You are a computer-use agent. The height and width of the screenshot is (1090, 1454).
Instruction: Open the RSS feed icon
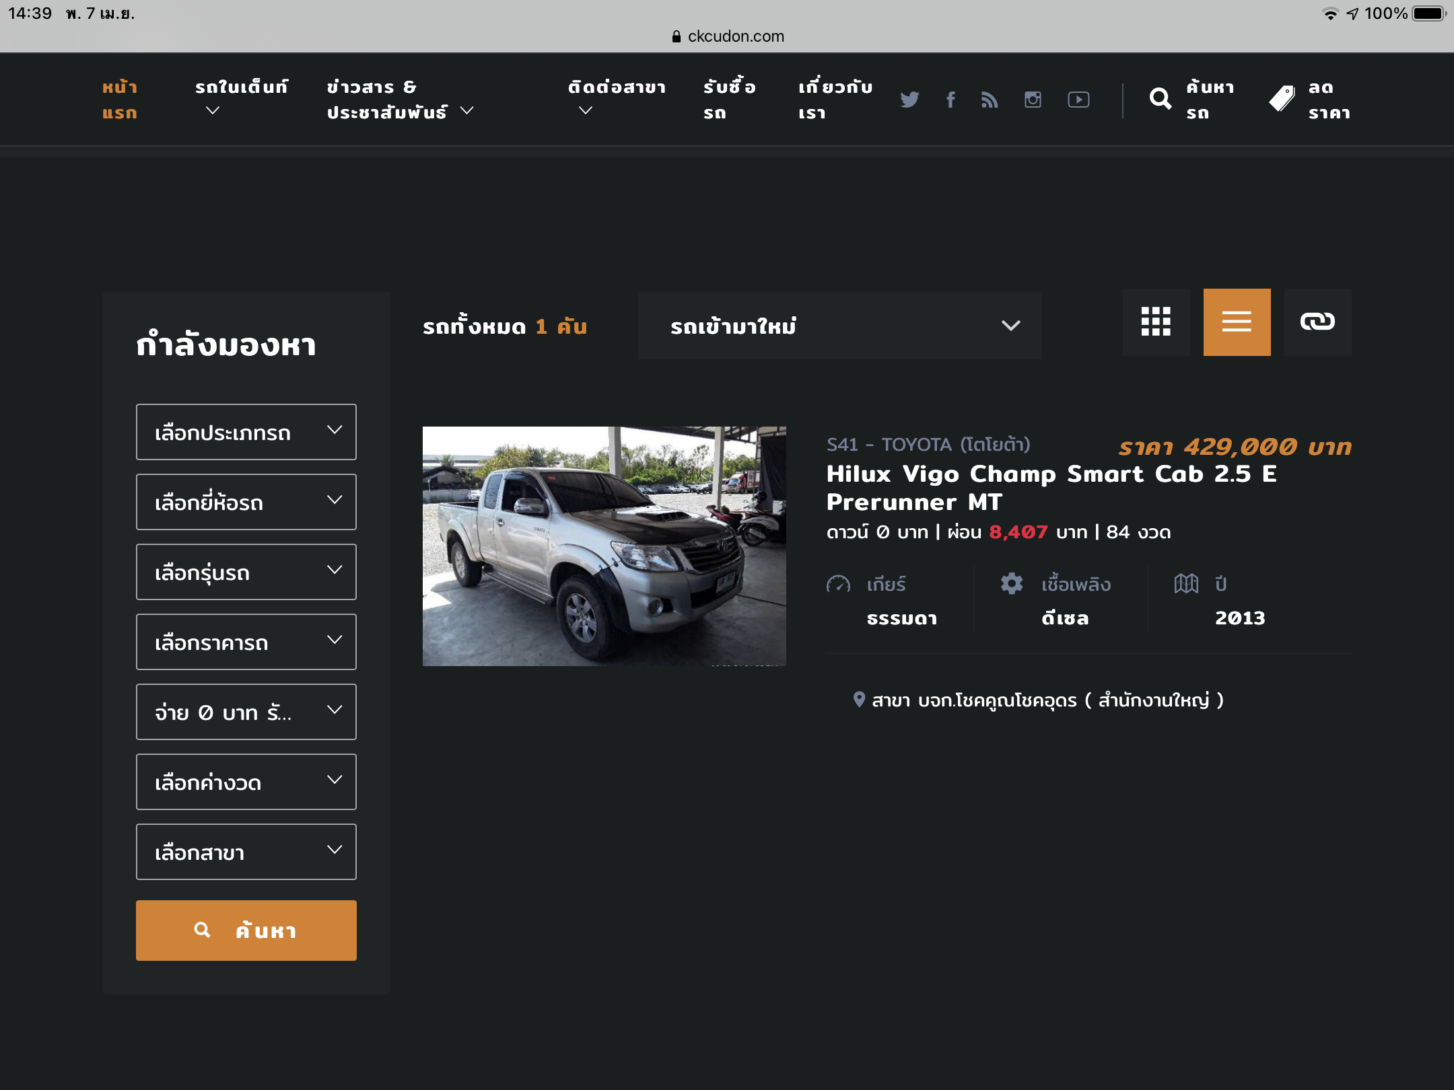(990, 100)
